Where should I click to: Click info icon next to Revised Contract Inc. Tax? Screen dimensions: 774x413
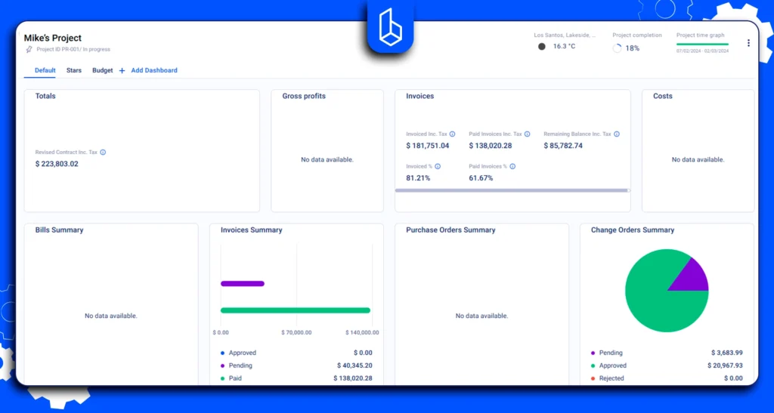point(103,153)
